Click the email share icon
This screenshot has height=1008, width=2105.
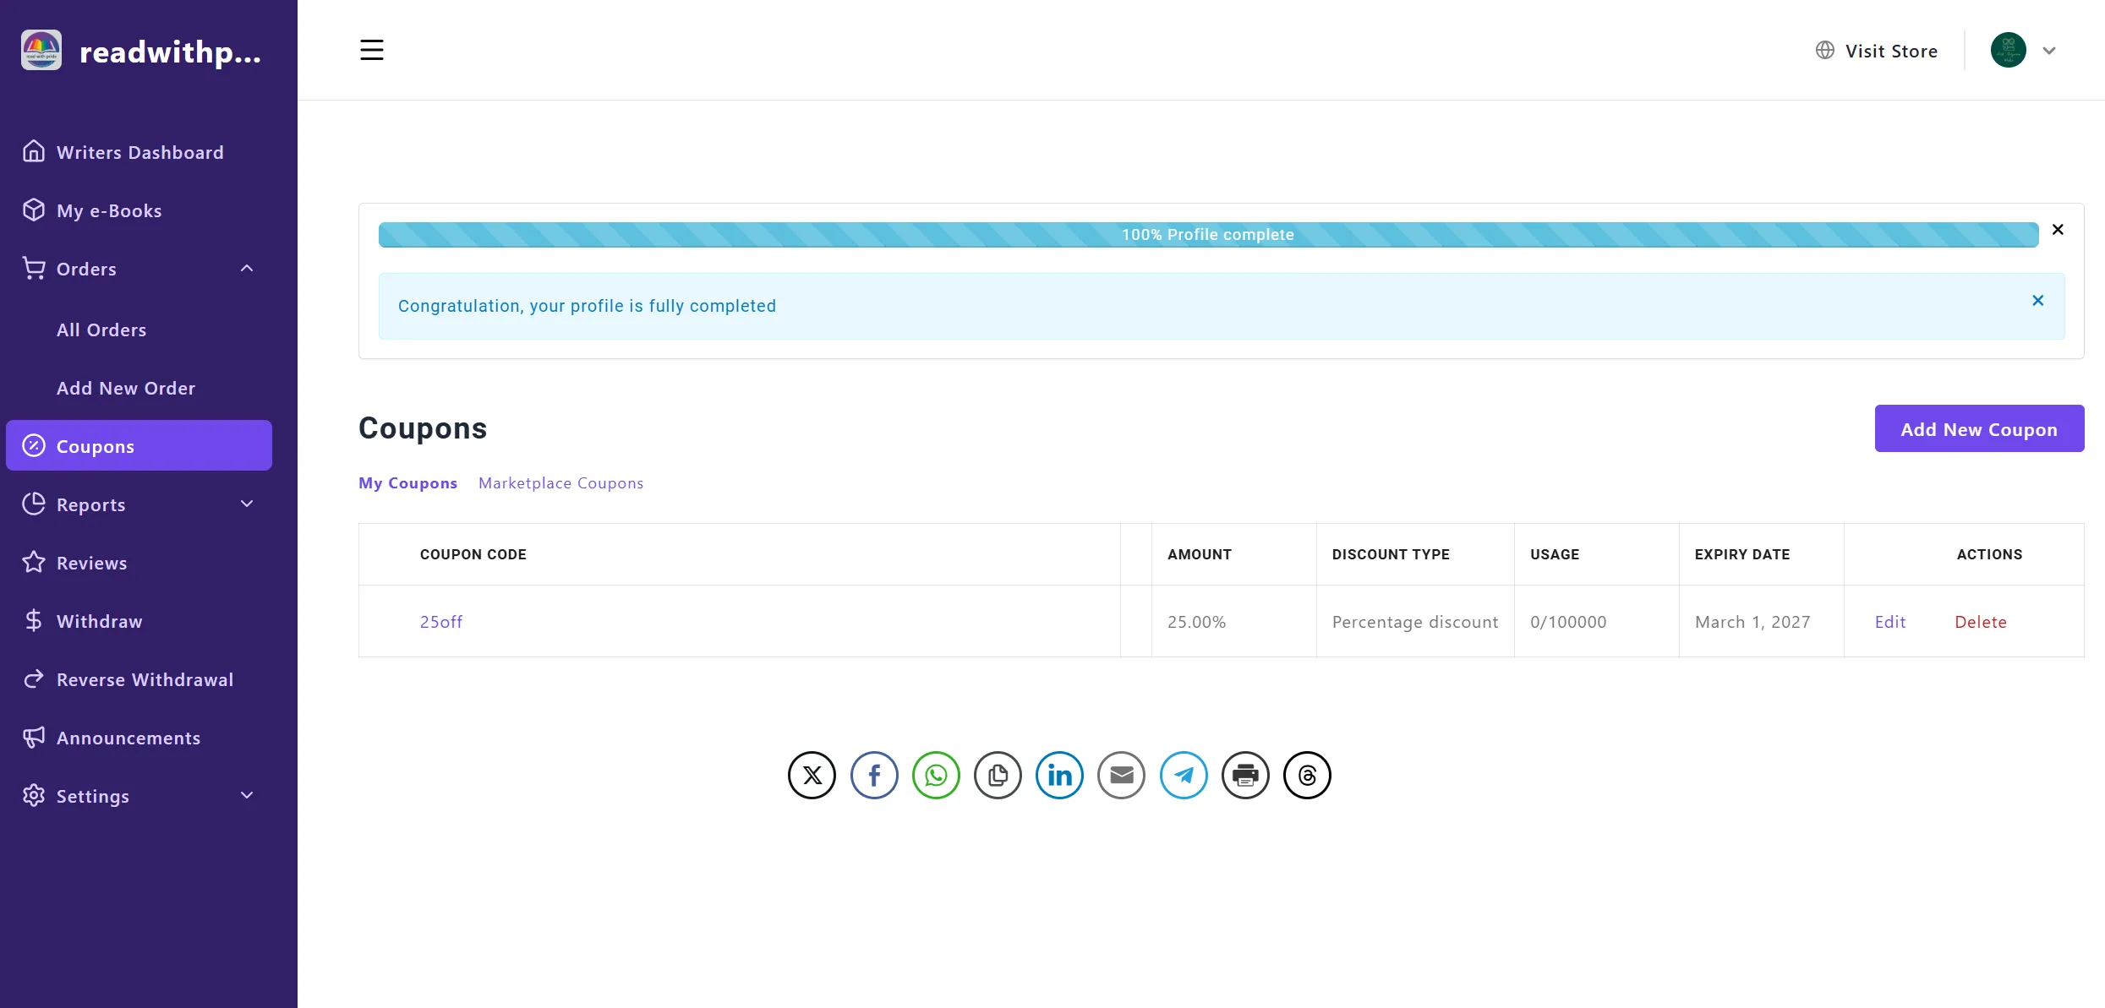[1121, 775]
